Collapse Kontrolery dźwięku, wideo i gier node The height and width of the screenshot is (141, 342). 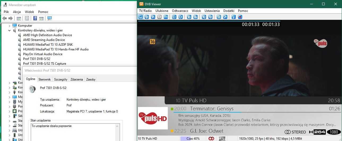[x=10, y=30]
